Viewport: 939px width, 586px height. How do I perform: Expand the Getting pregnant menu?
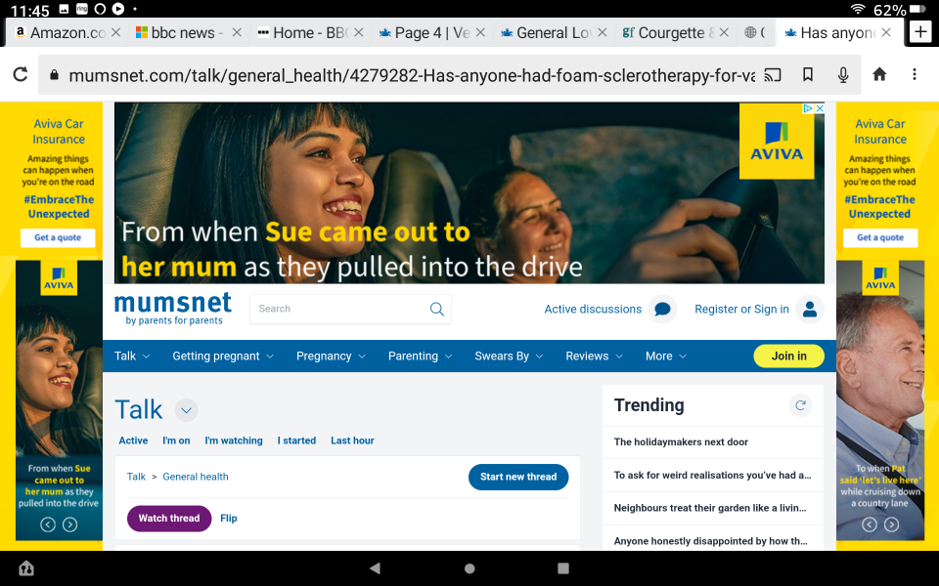[223, 356]
